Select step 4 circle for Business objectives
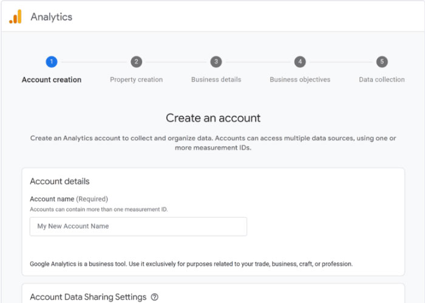 (300, 62)
